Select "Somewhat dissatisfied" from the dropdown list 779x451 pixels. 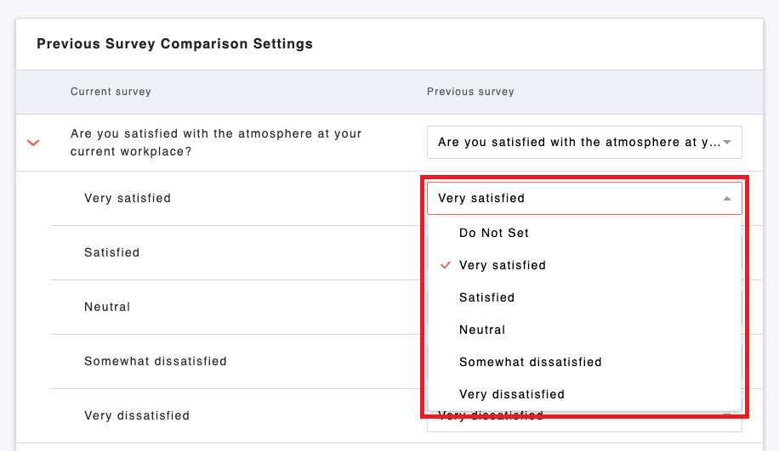(530, 362)
